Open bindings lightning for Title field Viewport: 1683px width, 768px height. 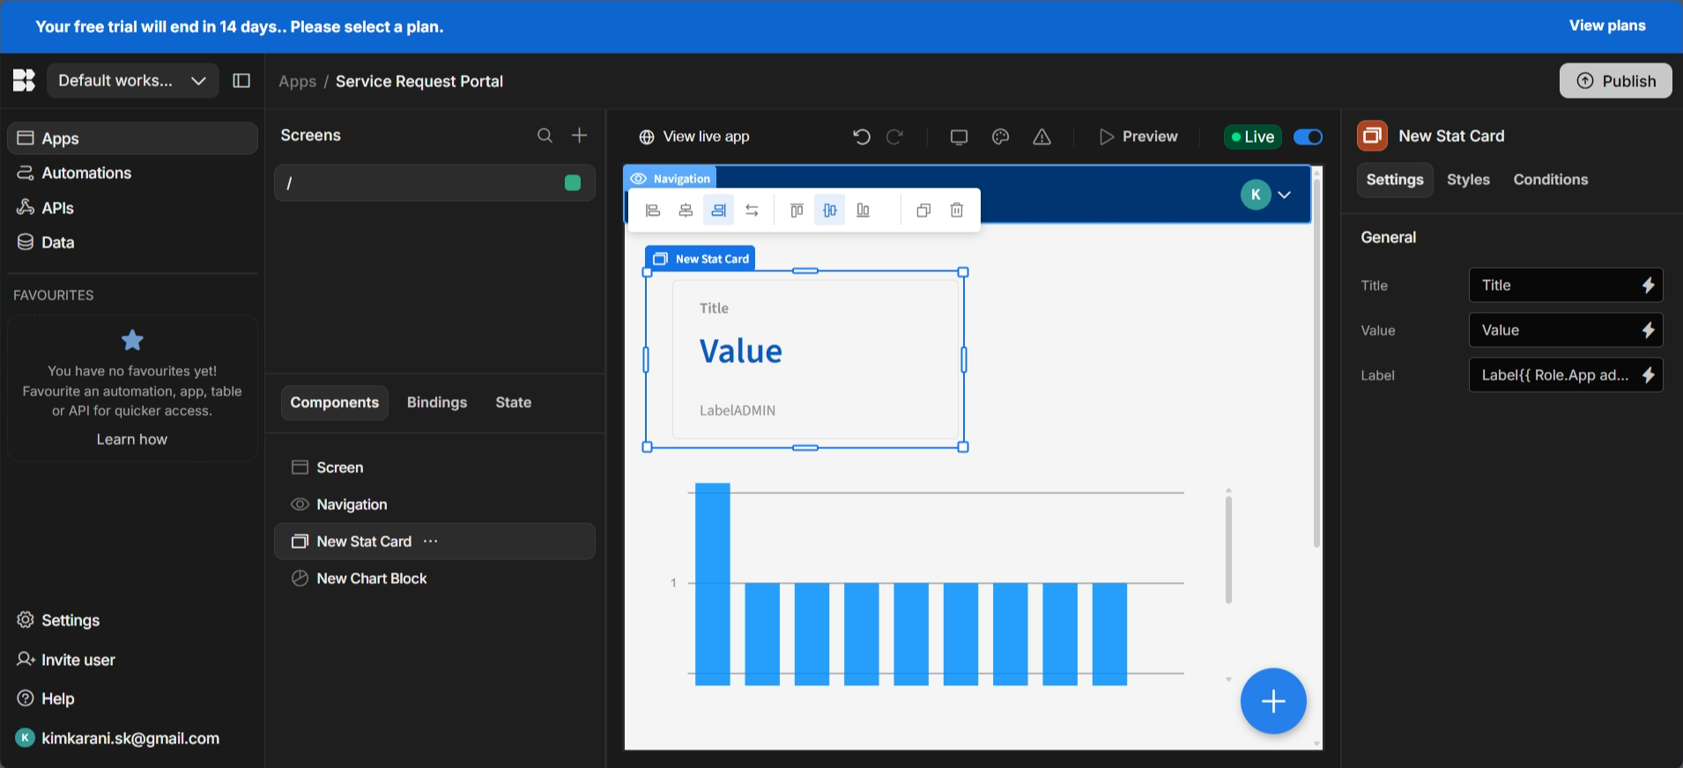click(x=1648, y=285)
